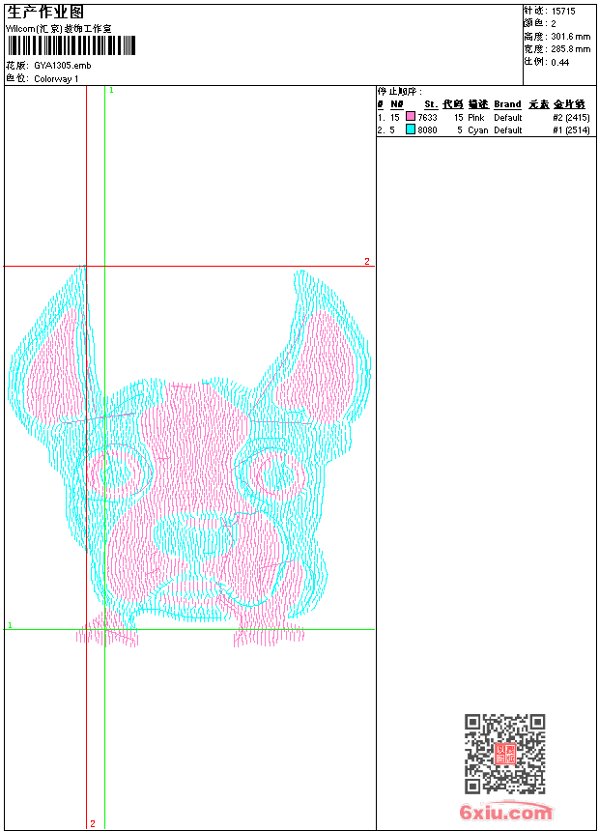Select the 停止顺序 heading

400,92
